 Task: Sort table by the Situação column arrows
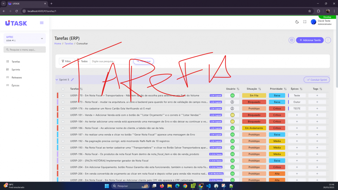pos(260,89)
